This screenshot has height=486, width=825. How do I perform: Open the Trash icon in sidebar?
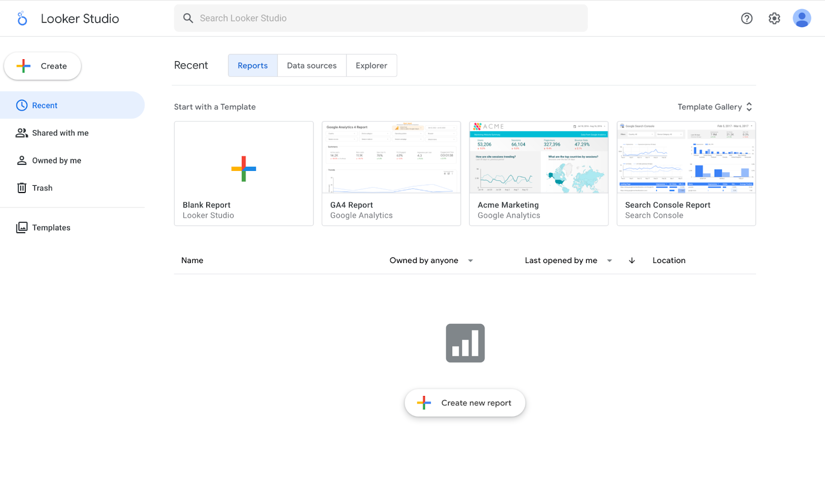(21, 187)
